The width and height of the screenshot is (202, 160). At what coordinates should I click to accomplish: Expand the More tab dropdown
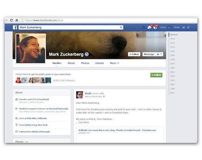coord(115,63)
